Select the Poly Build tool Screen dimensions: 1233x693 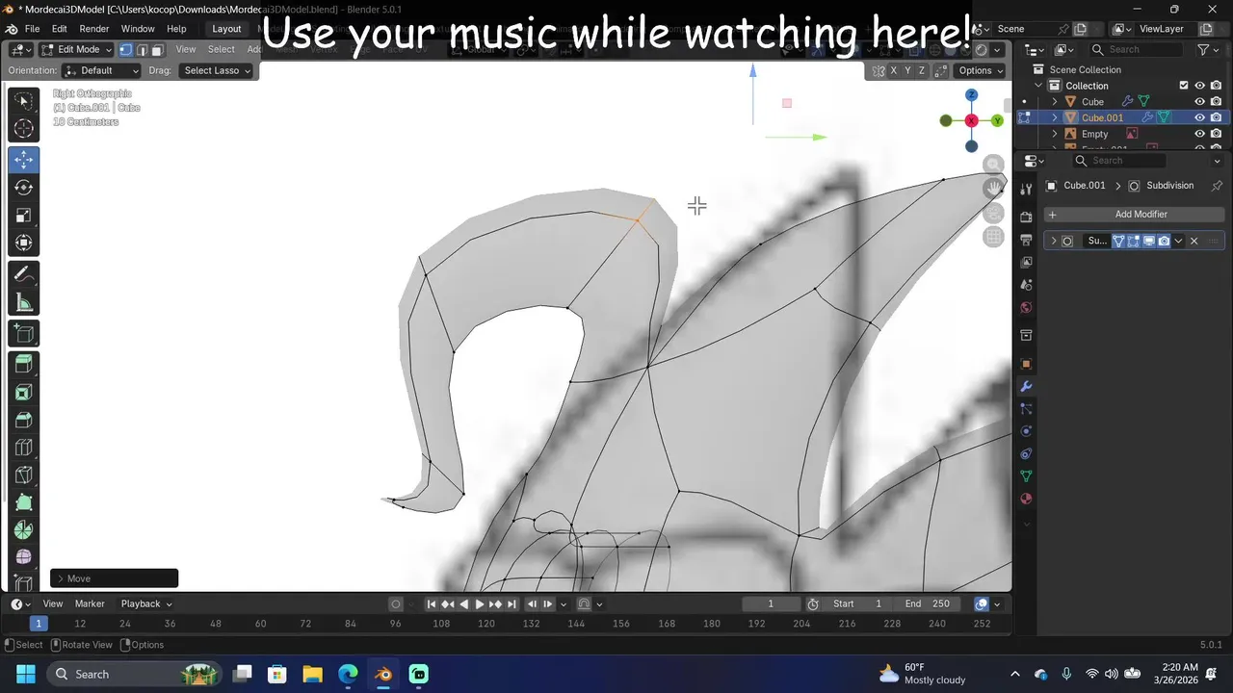coord(24,502)
